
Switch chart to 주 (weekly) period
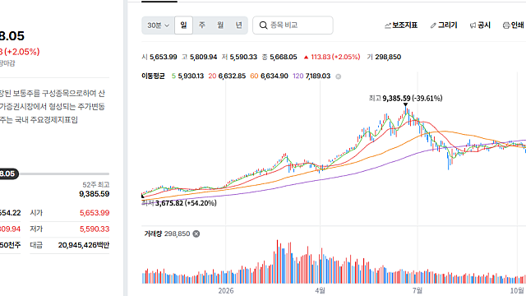tap(202, 25)
